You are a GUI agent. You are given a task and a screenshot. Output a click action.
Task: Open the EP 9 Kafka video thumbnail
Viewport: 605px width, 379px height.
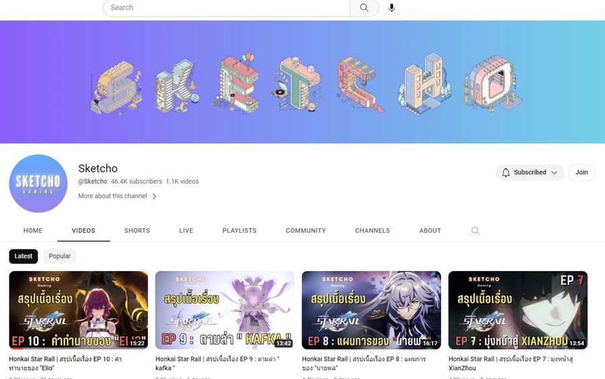coord(225,310)
